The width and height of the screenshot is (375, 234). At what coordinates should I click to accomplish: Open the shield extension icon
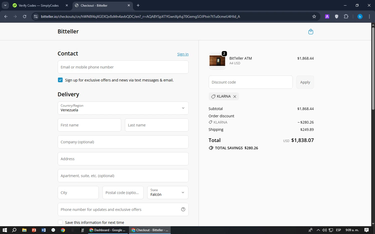tap(336, 16)
